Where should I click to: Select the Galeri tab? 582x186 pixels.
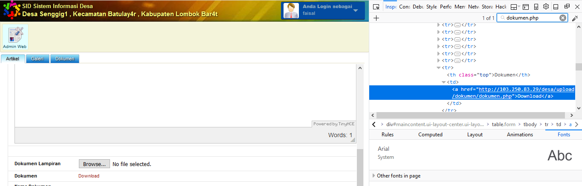38,59
